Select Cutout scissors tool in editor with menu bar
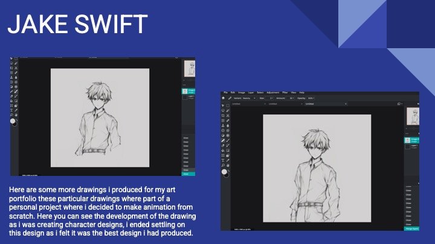This screenshot has width=435, height=244. coord(228,116)
